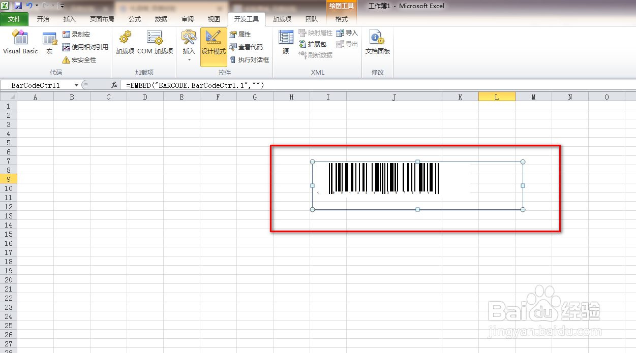Open COM 加载项 dialog

pos(155,43)
